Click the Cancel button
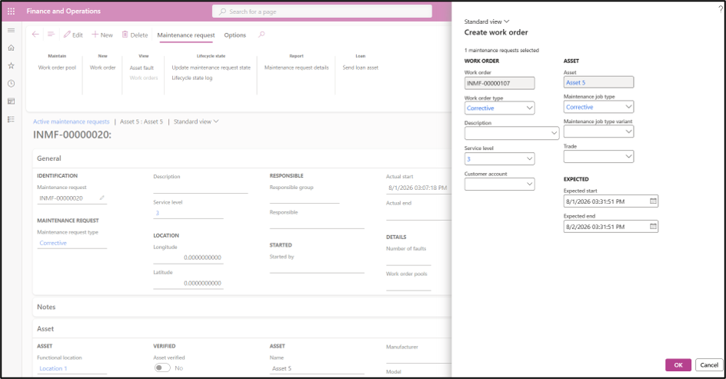 (709, 364)
